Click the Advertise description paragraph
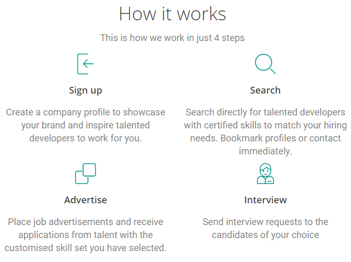Image resolution: width=351 pixels, height=262 pixels. [86, 235]
